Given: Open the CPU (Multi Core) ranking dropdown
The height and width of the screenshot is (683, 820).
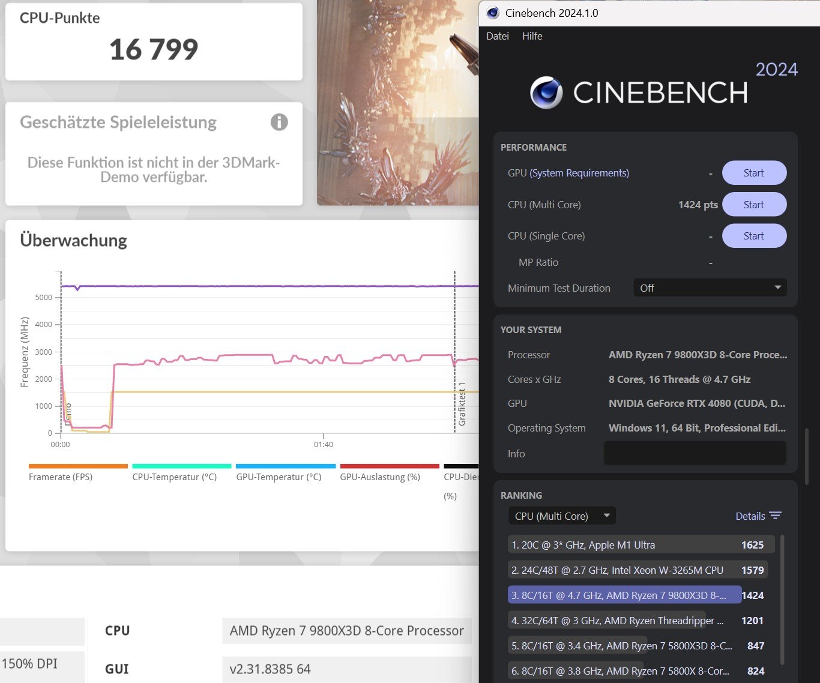Looking at the screenshot, I should point(562,516).
